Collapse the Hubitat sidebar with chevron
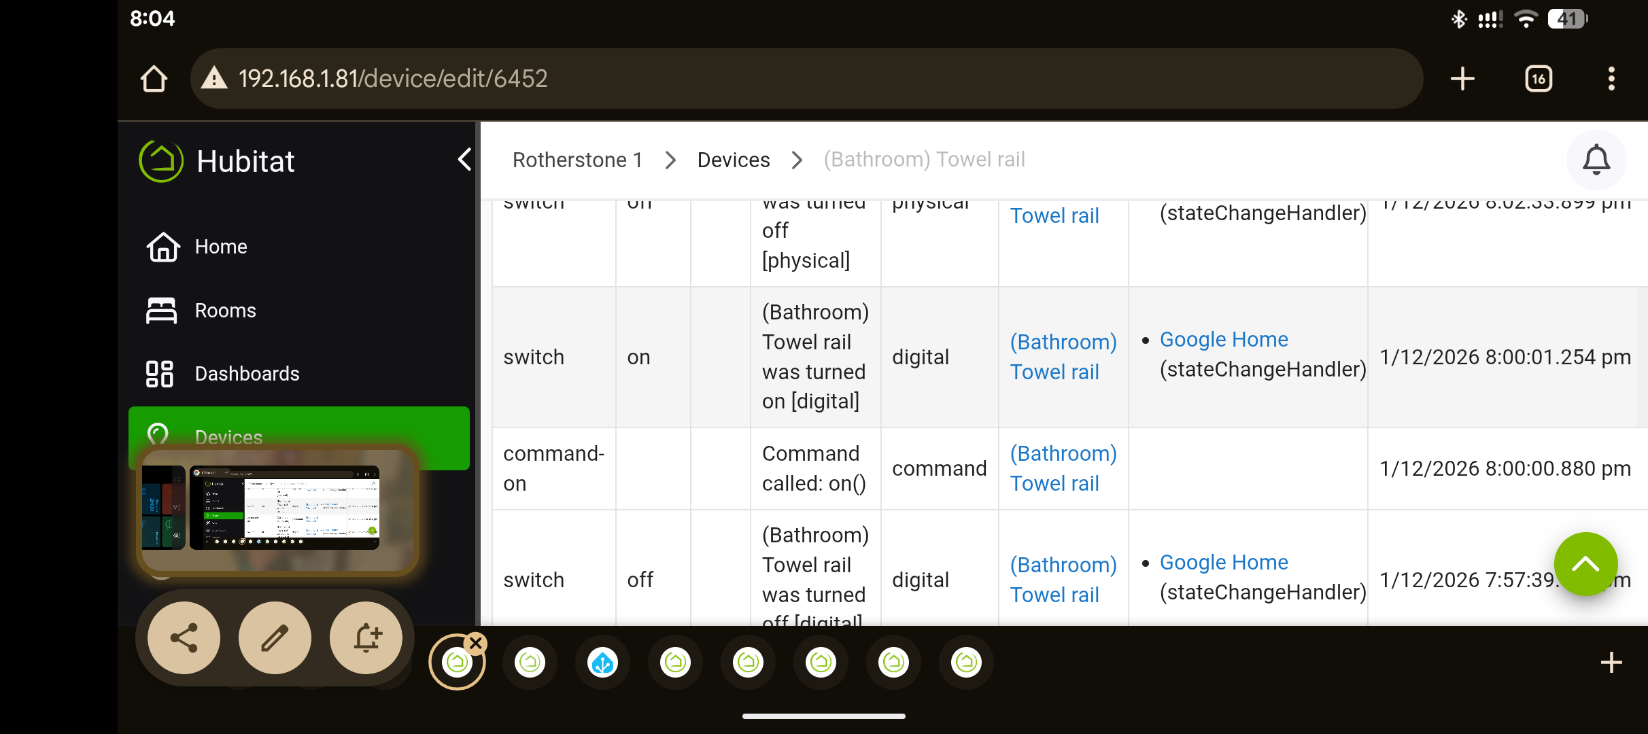 464,160
